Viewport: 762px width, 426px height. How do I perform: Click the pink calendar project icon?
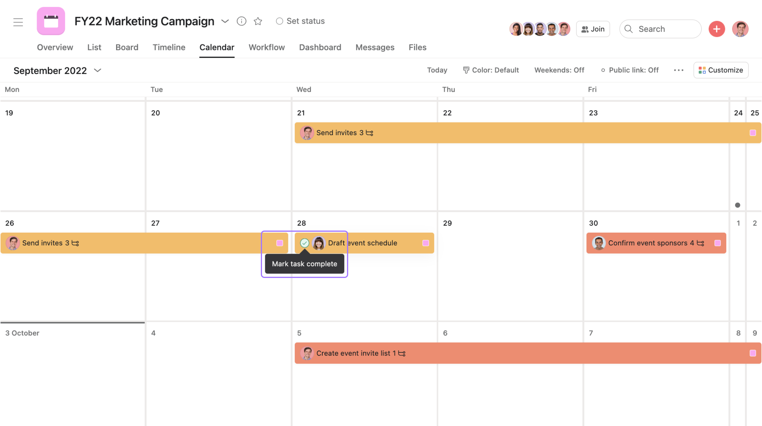click(51, 21)
